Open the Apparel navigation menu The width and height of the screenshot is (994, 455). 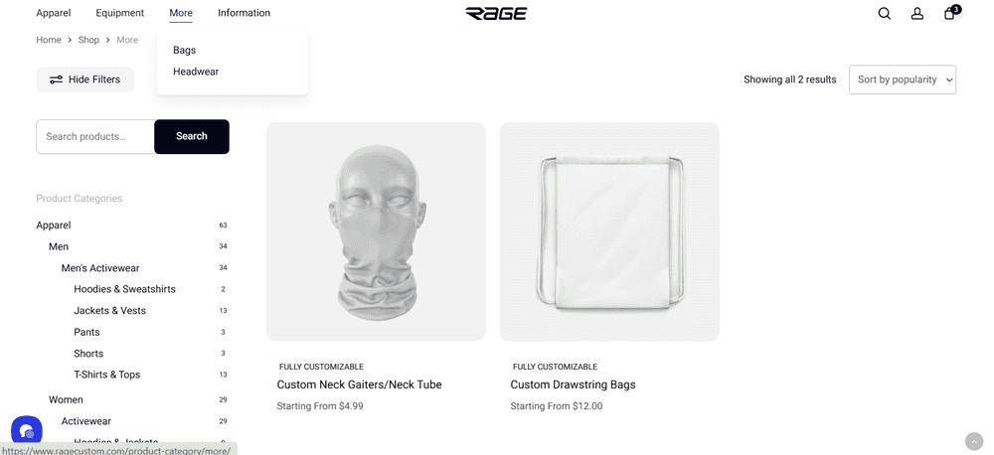pyautogui.click(x=54, y=13)
